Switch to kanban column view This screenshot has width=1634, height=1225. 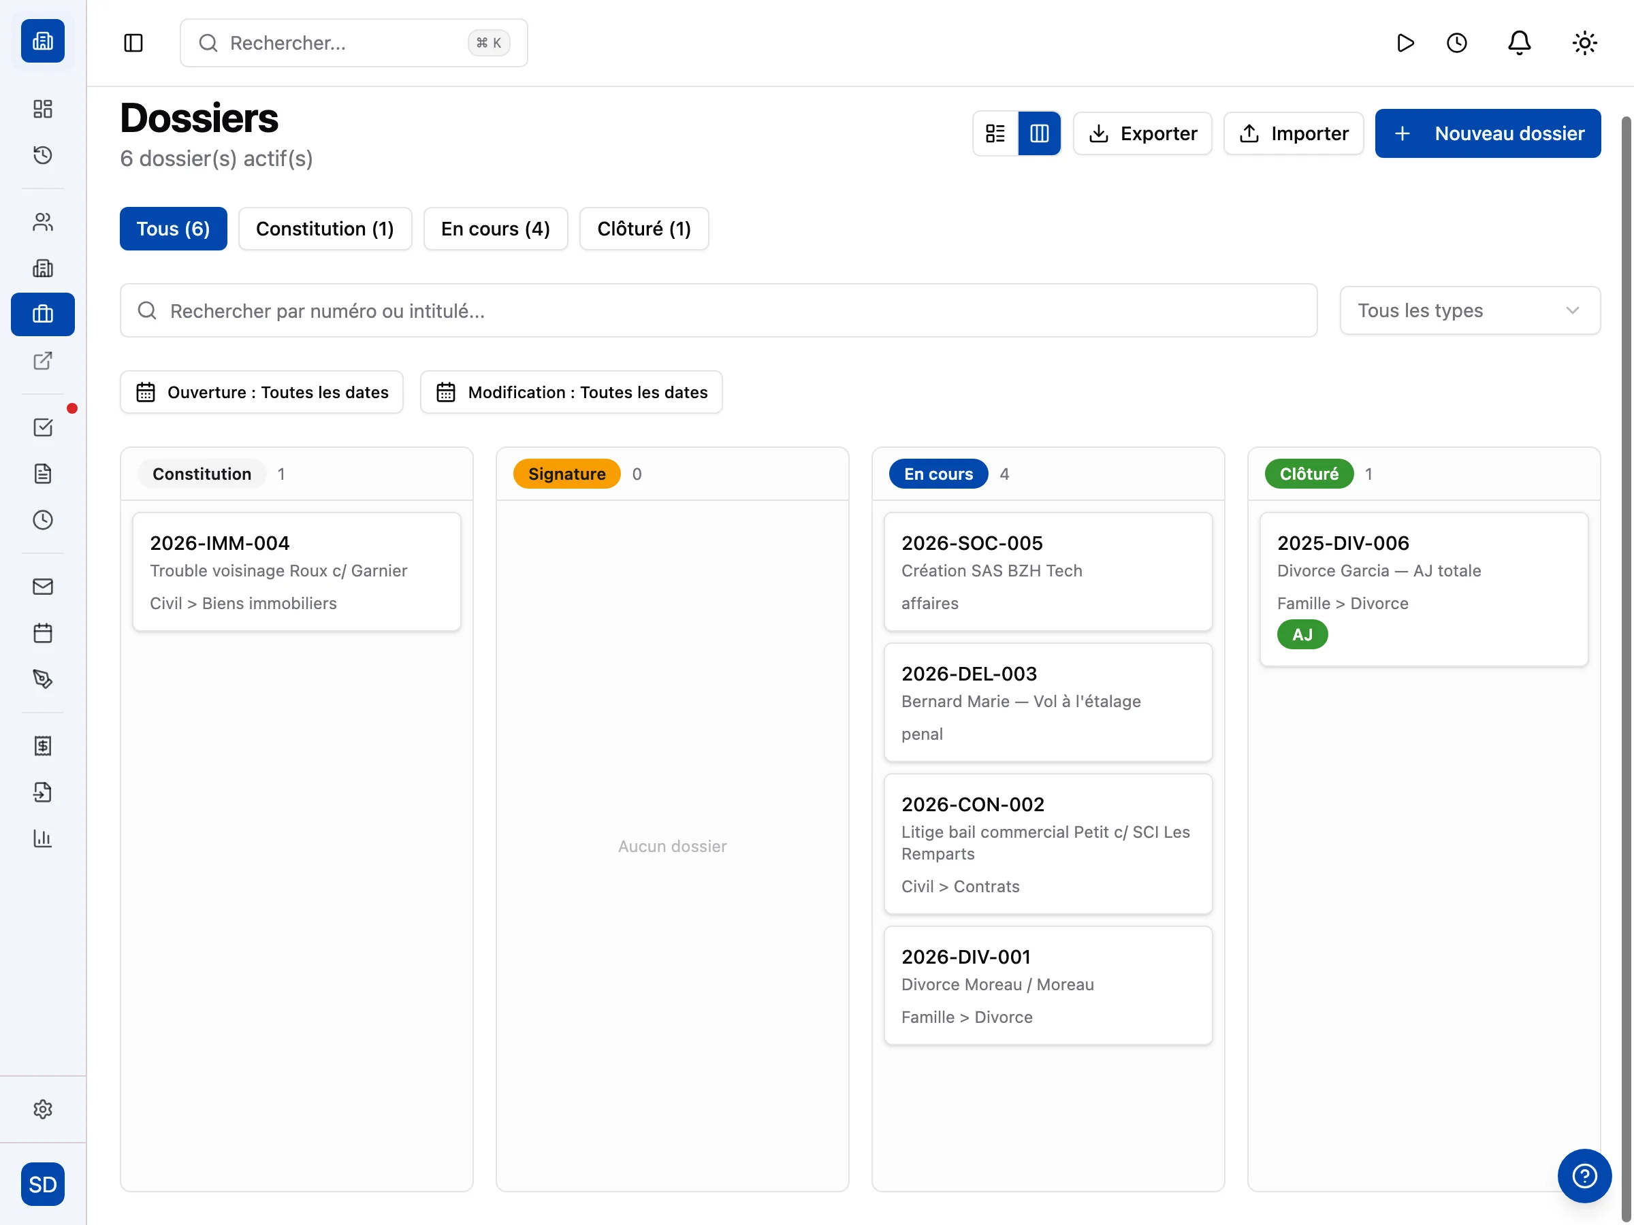(x=1038, y=133)
